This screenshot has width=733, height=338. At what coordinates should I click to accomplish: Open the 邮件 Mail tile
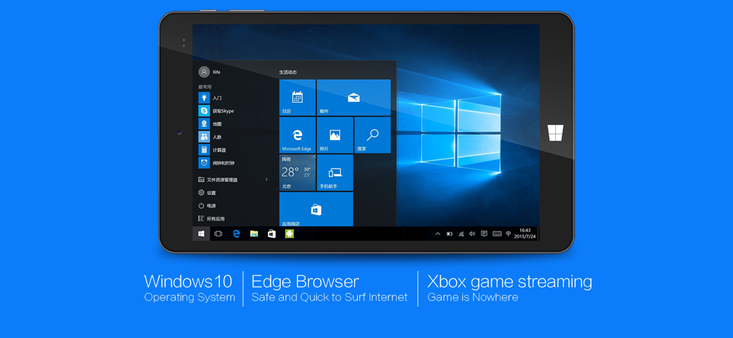pos(353,98)
